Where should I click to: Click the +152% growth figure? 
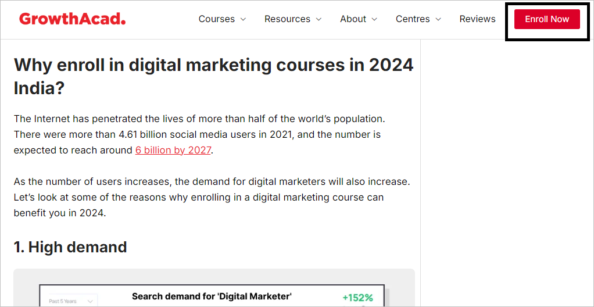(357, 297)
